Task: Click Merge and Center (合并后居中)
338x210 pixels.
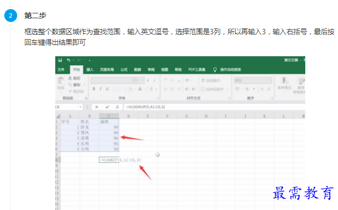Action: point(212,89)
